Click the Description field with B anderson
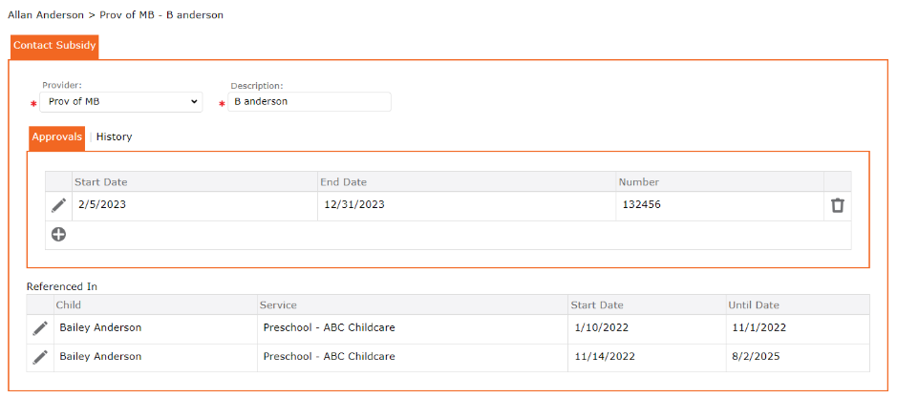897x398 pixels. point(310,102)
